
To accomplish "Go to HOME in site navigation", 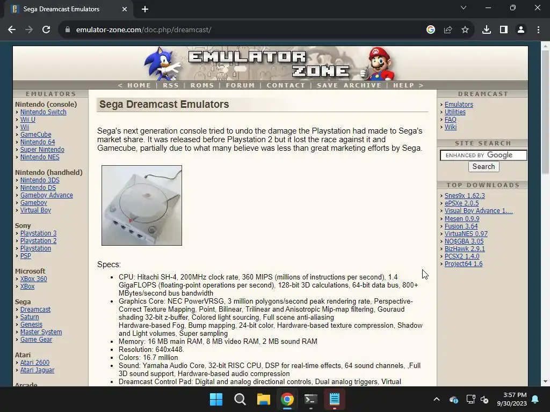I will pos(139,85).
